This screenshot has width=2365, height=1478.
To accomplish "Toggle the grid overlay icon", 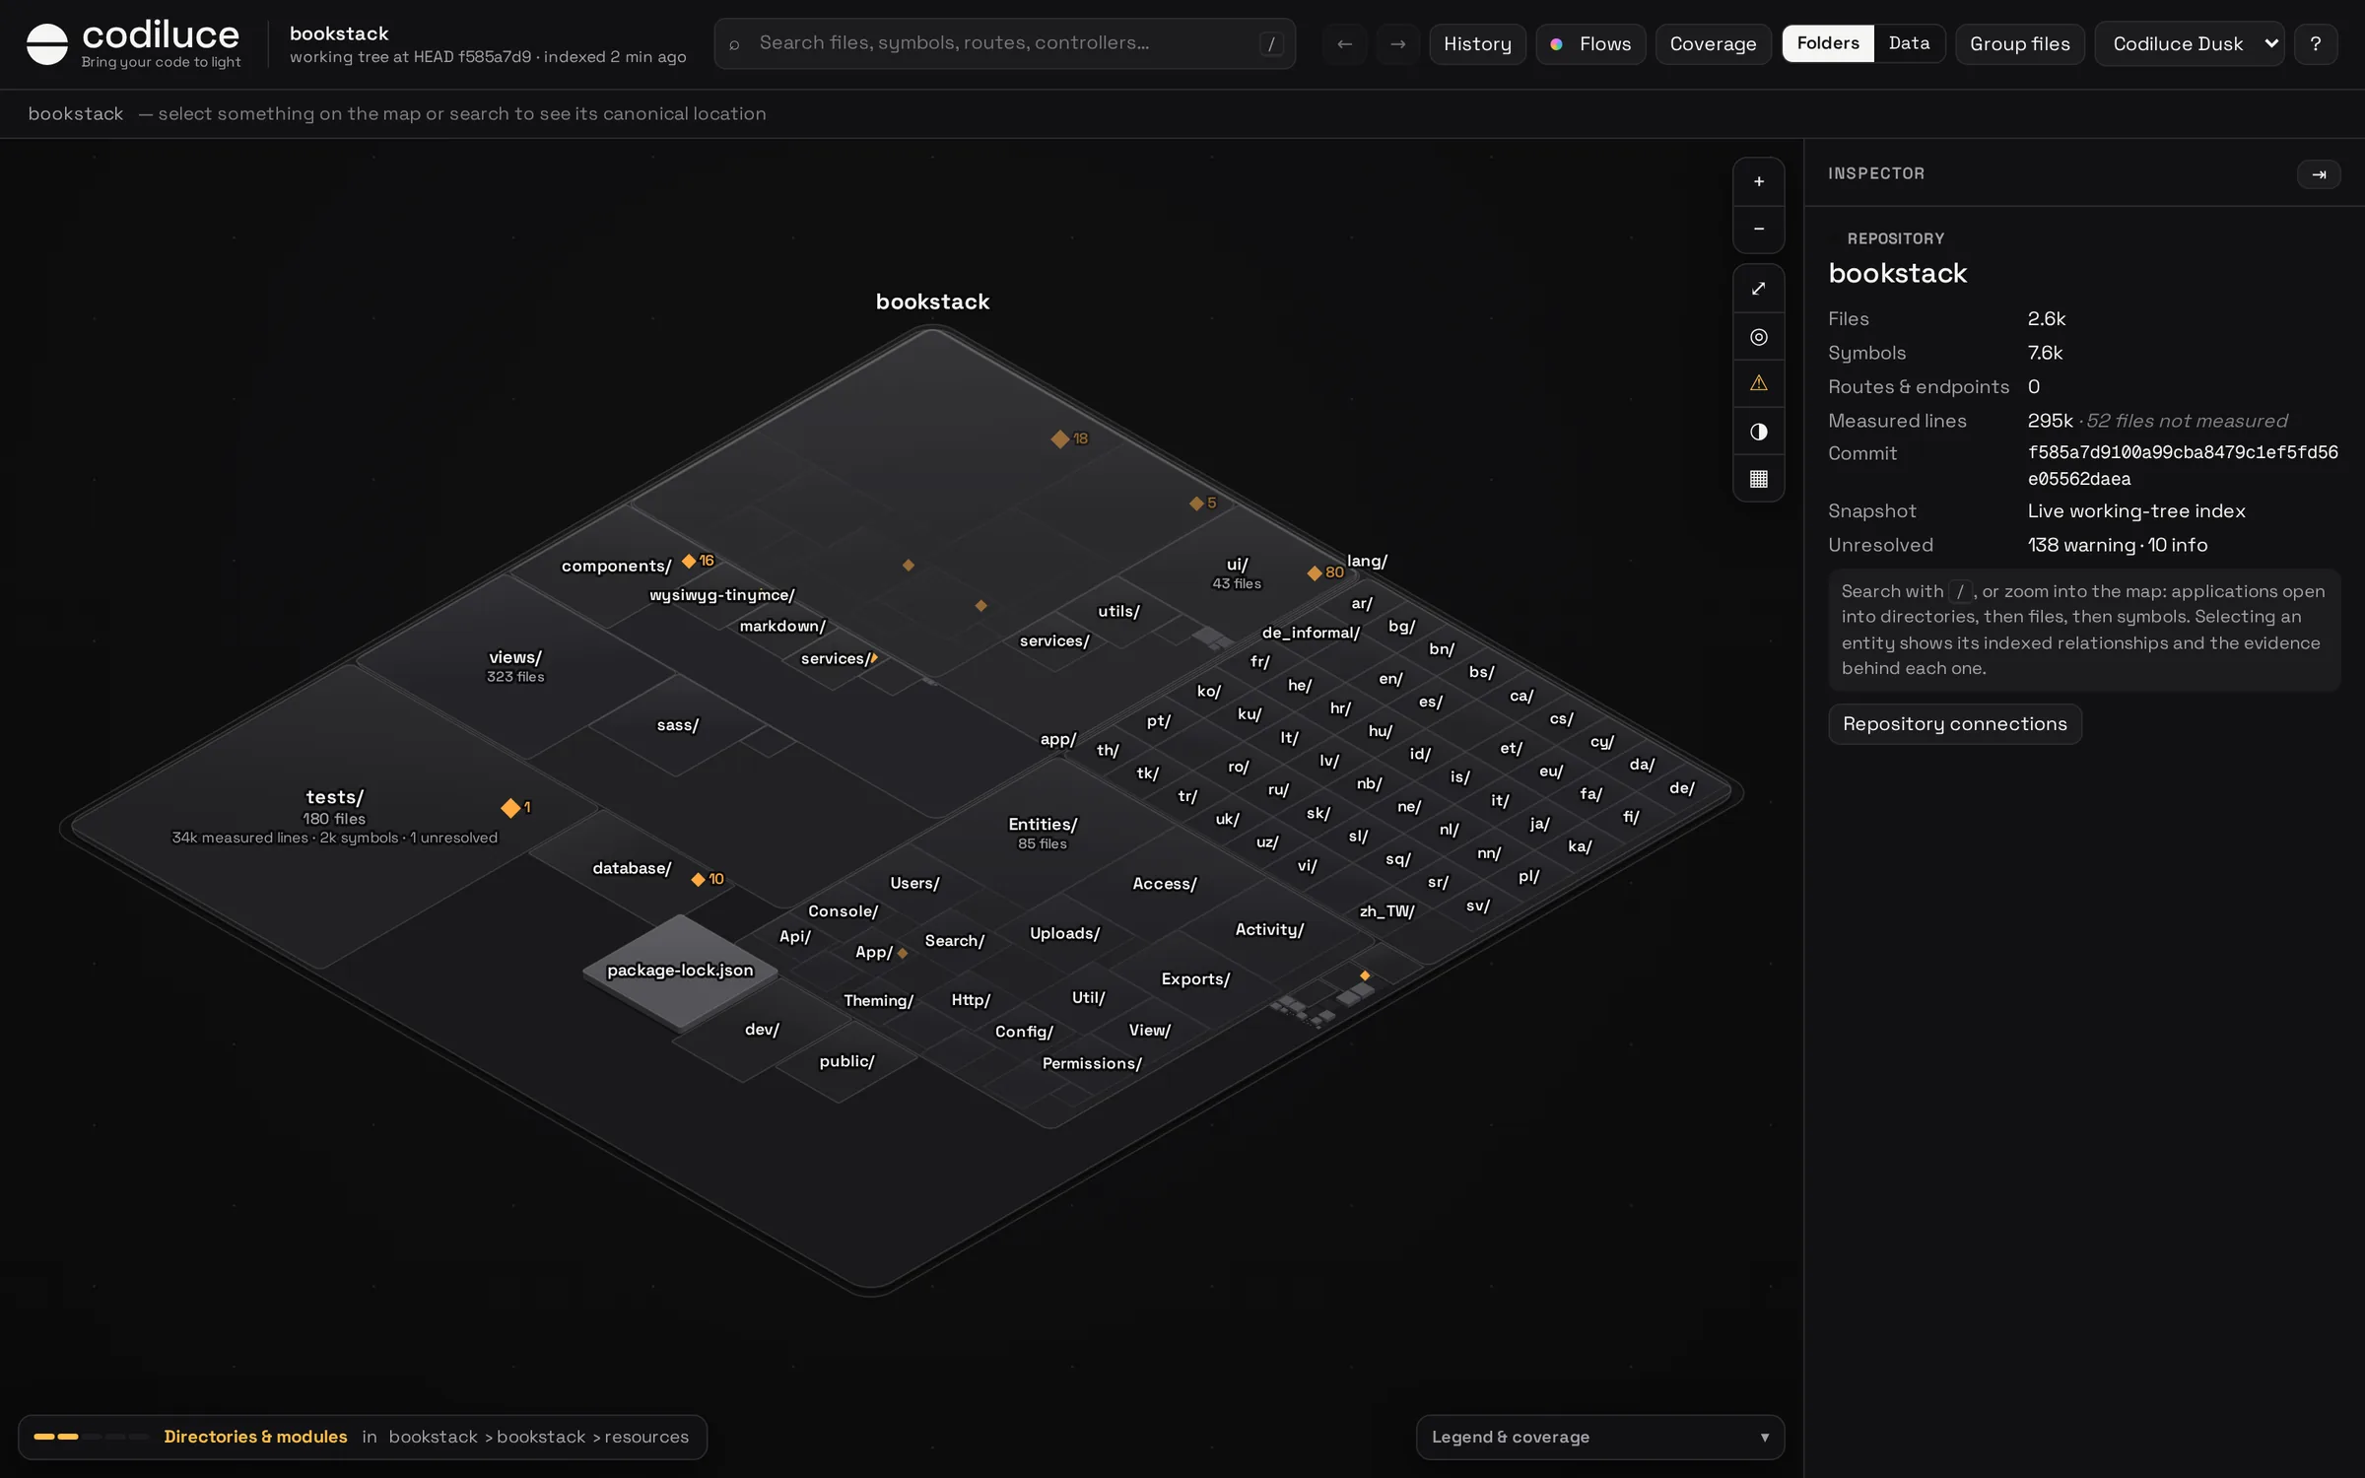I will [1758, 479].
